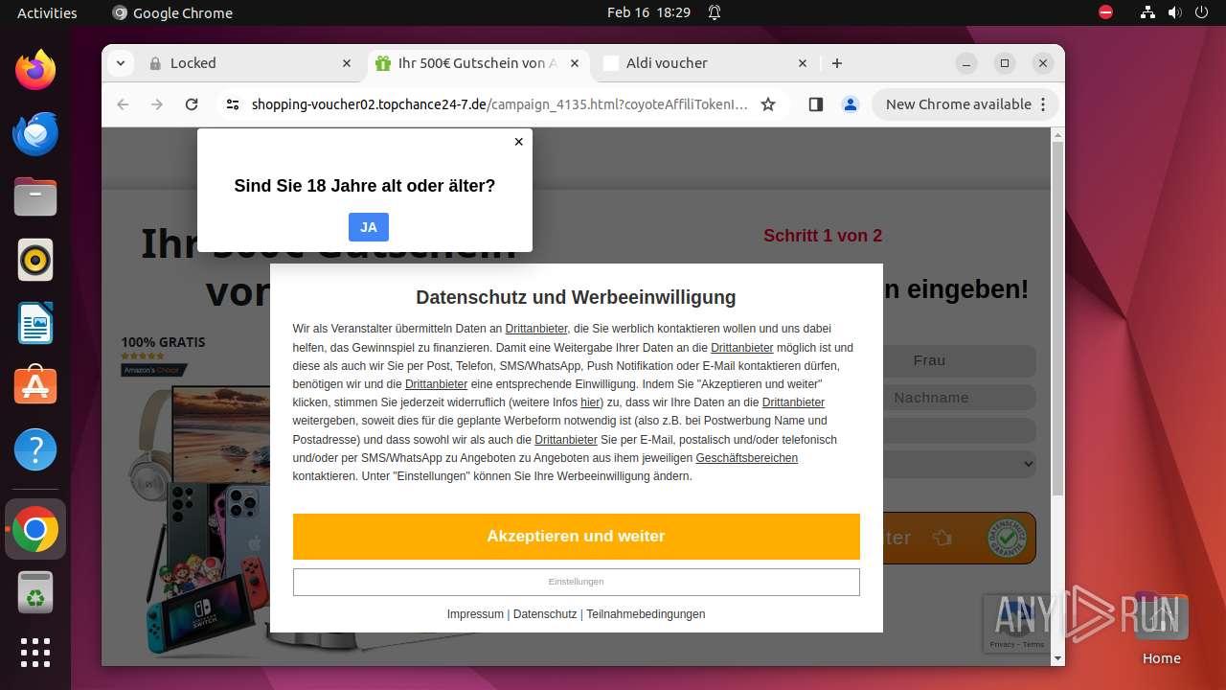Open the Files manager in dock
The width and height of the screenshot is (1226, 690).
35,197
